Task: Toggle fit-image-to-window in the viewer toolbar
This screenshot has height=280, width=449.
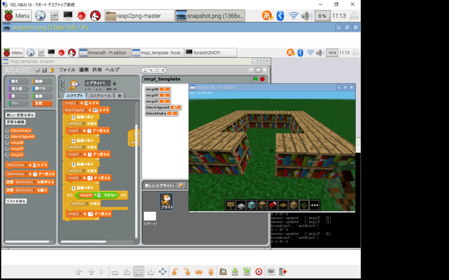Action: [139, 272]
